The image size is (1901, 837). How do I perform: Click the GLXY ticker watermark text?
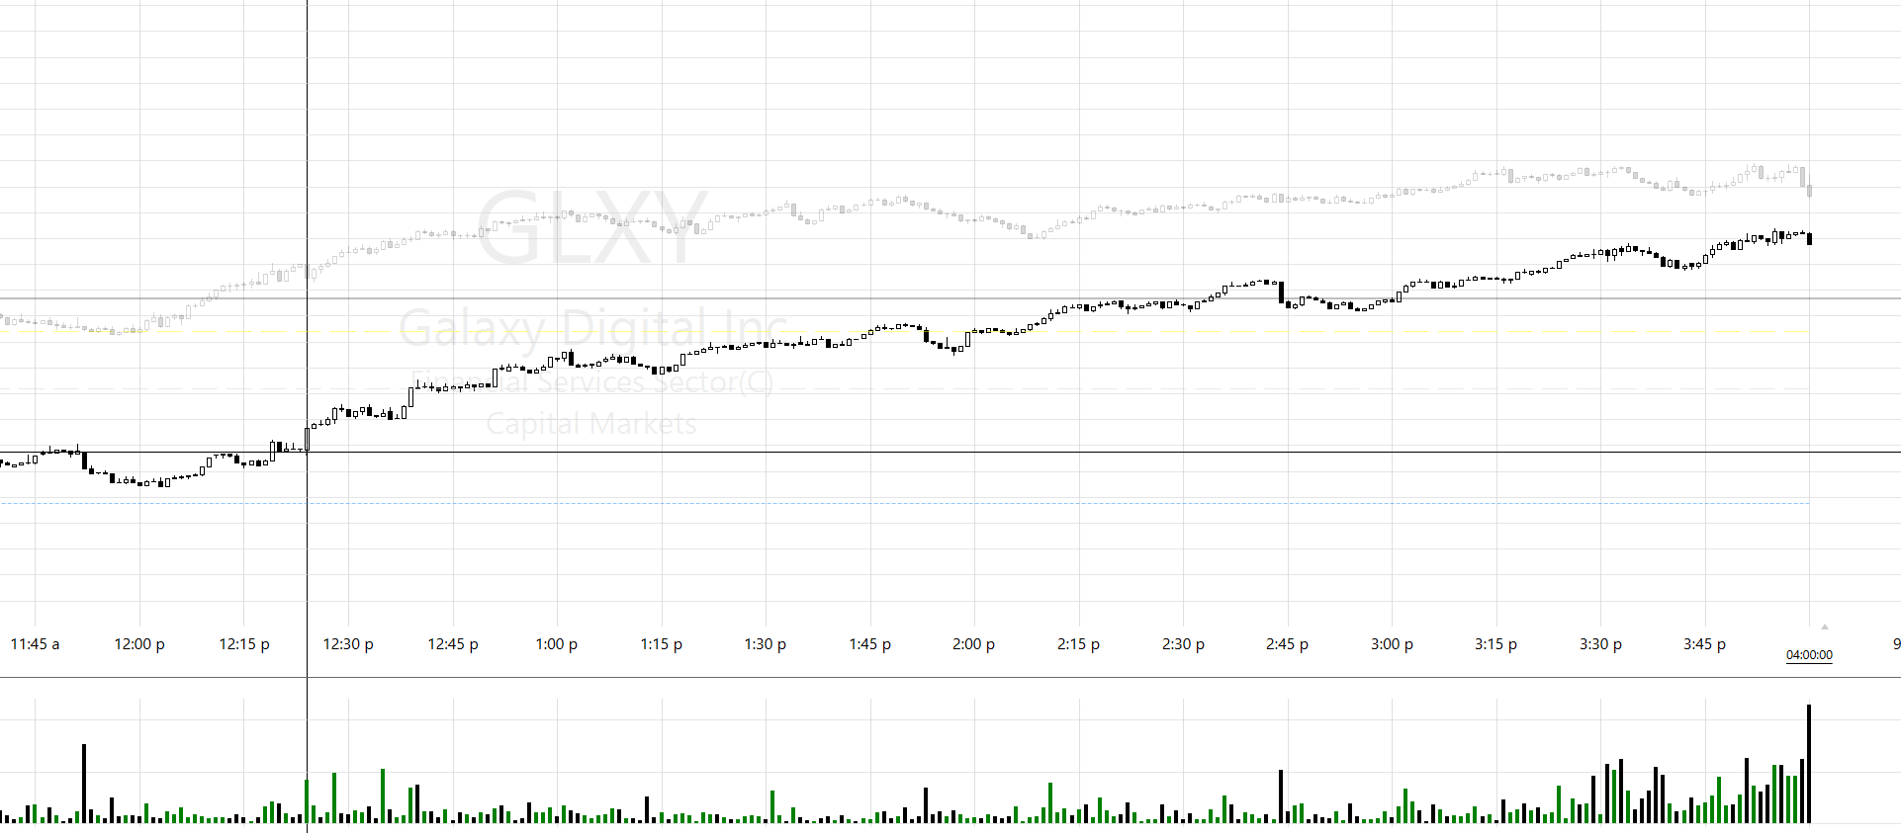point(591,229)
